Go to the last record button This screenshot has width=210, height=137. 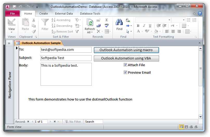[55, 122]
